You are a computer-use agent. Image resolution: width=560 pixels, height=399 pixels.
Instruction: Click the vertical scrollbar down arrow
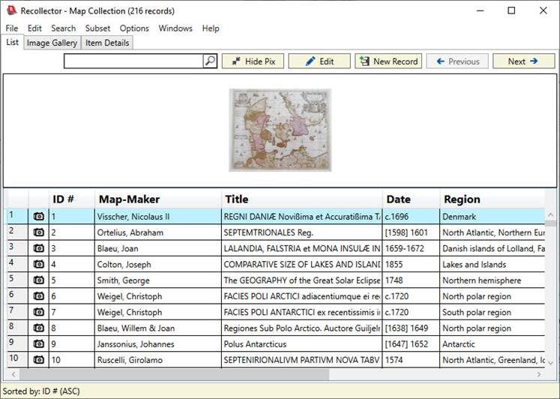pyautogui.click(x=550, y=363)
